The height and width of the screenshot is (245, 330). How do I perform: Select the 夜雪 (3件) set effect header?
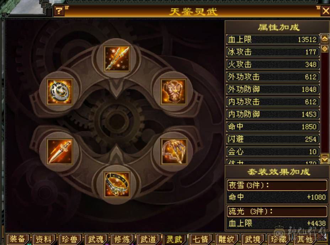click(x=277, y=185)
